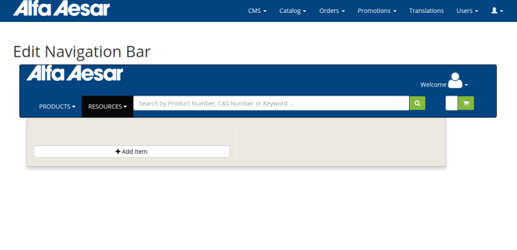Open the Promotions dropdown menu
Viewport: 517px width, 250px height.
coord(377,11)
